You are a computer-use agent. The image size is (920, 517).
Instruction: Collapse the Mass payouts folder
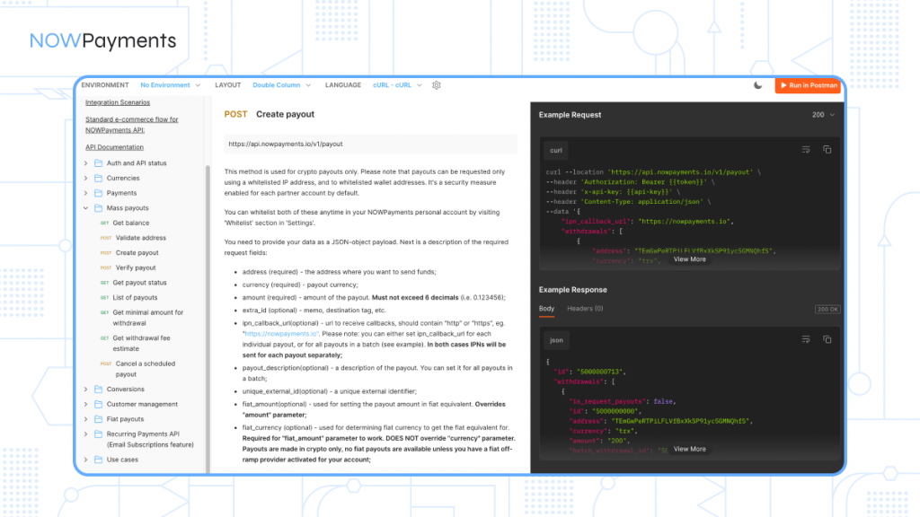[86, 208]
